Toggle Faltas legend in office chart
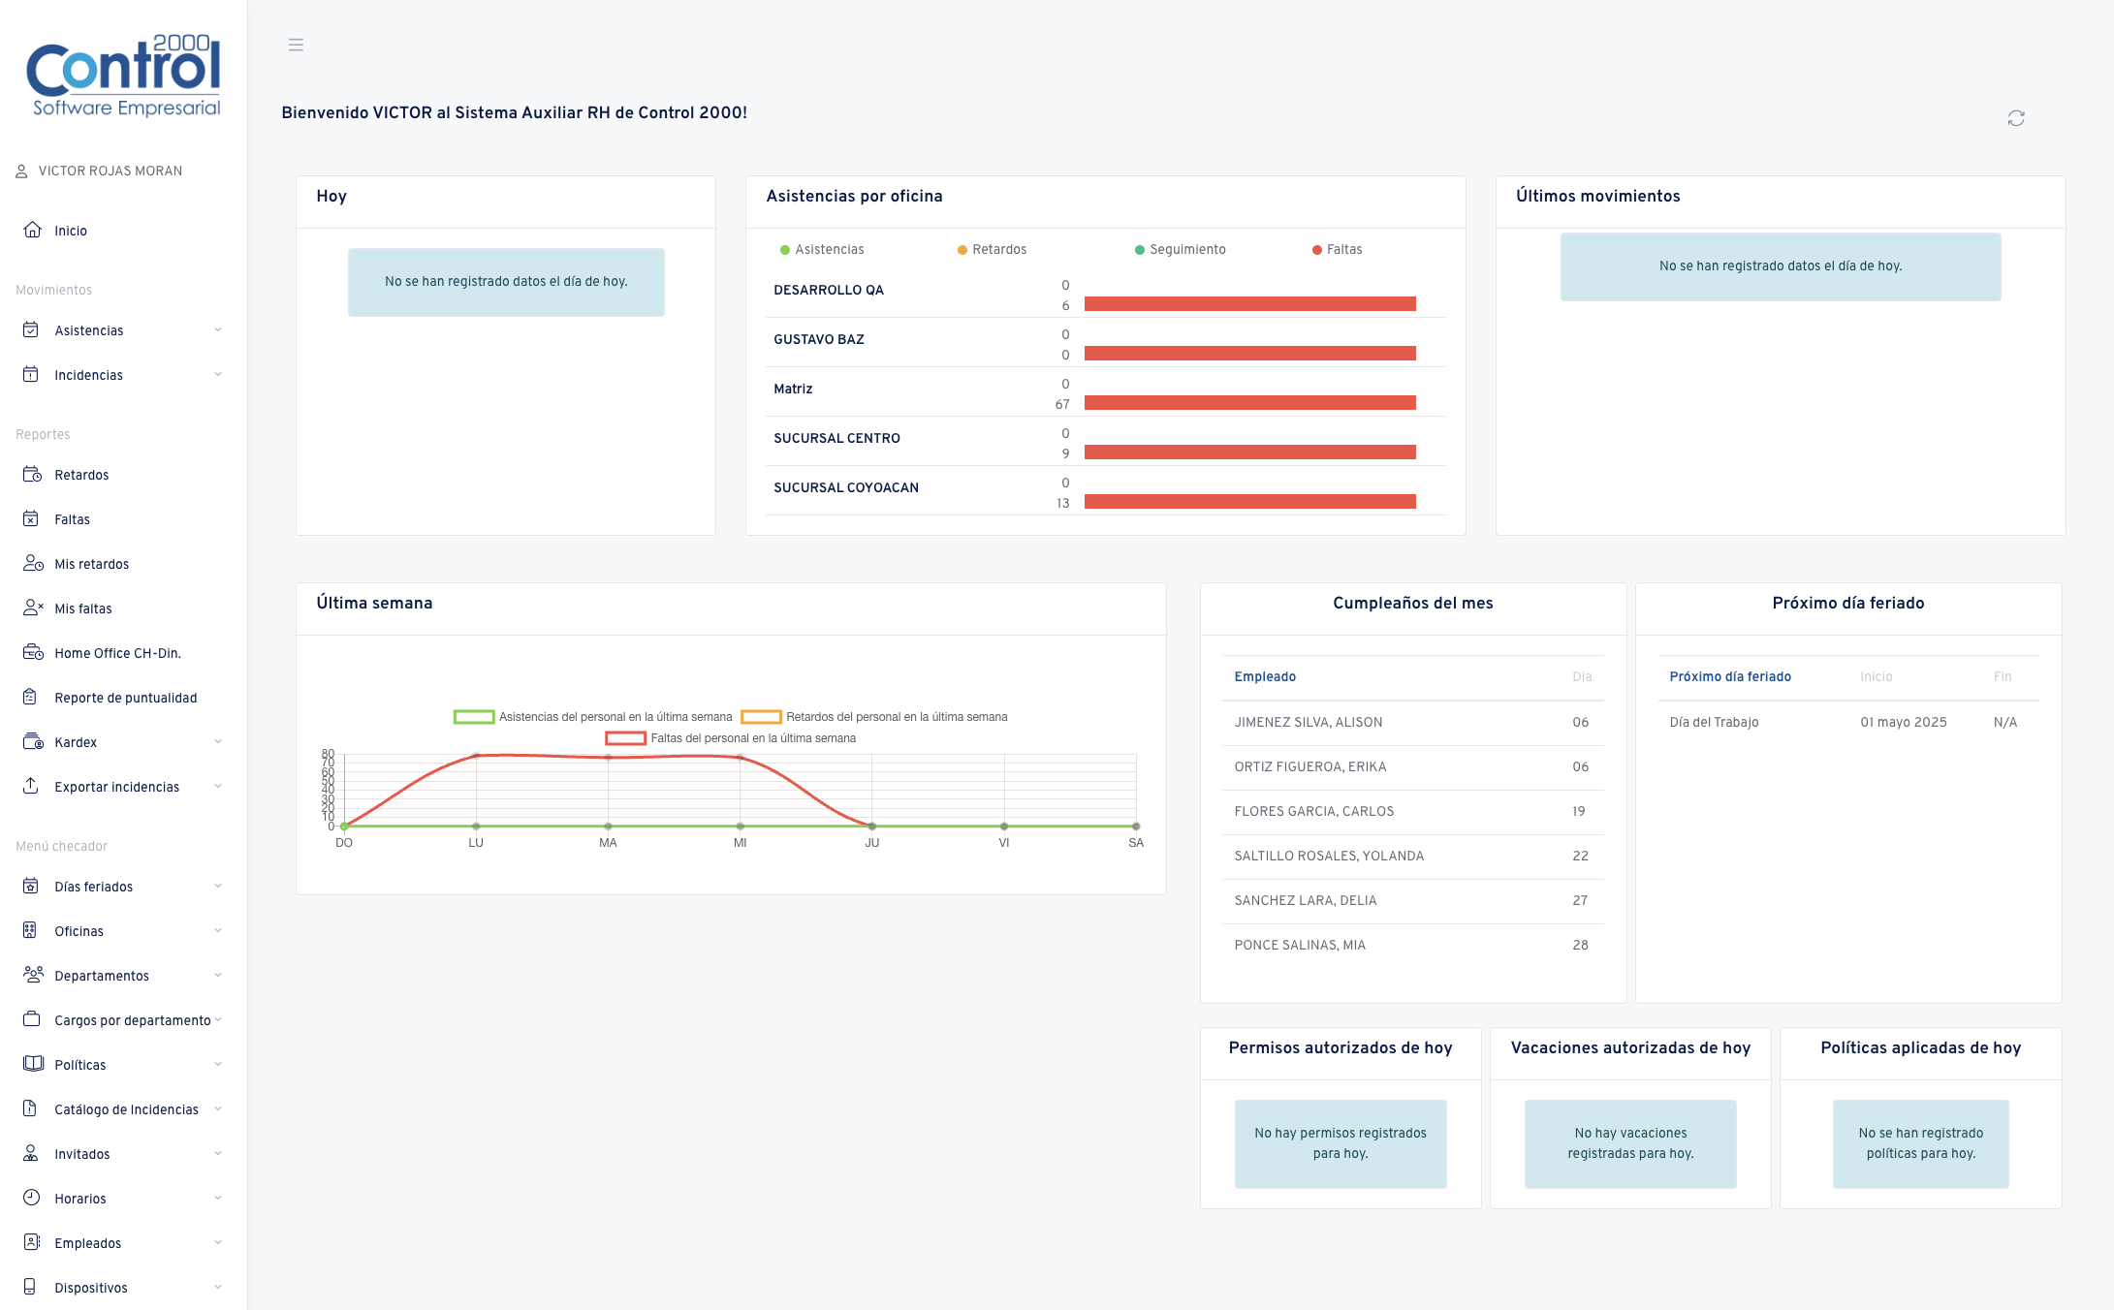This screenshot has height=1310, width=2114. click(1337, 249)
